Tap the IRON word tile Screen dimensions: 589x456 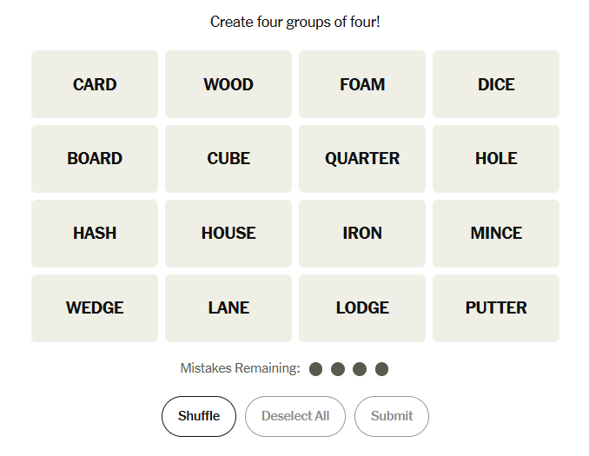[362, 234]
